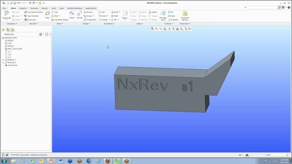Switch to the Analysis ribbon tab

click(x=23, y=8)
